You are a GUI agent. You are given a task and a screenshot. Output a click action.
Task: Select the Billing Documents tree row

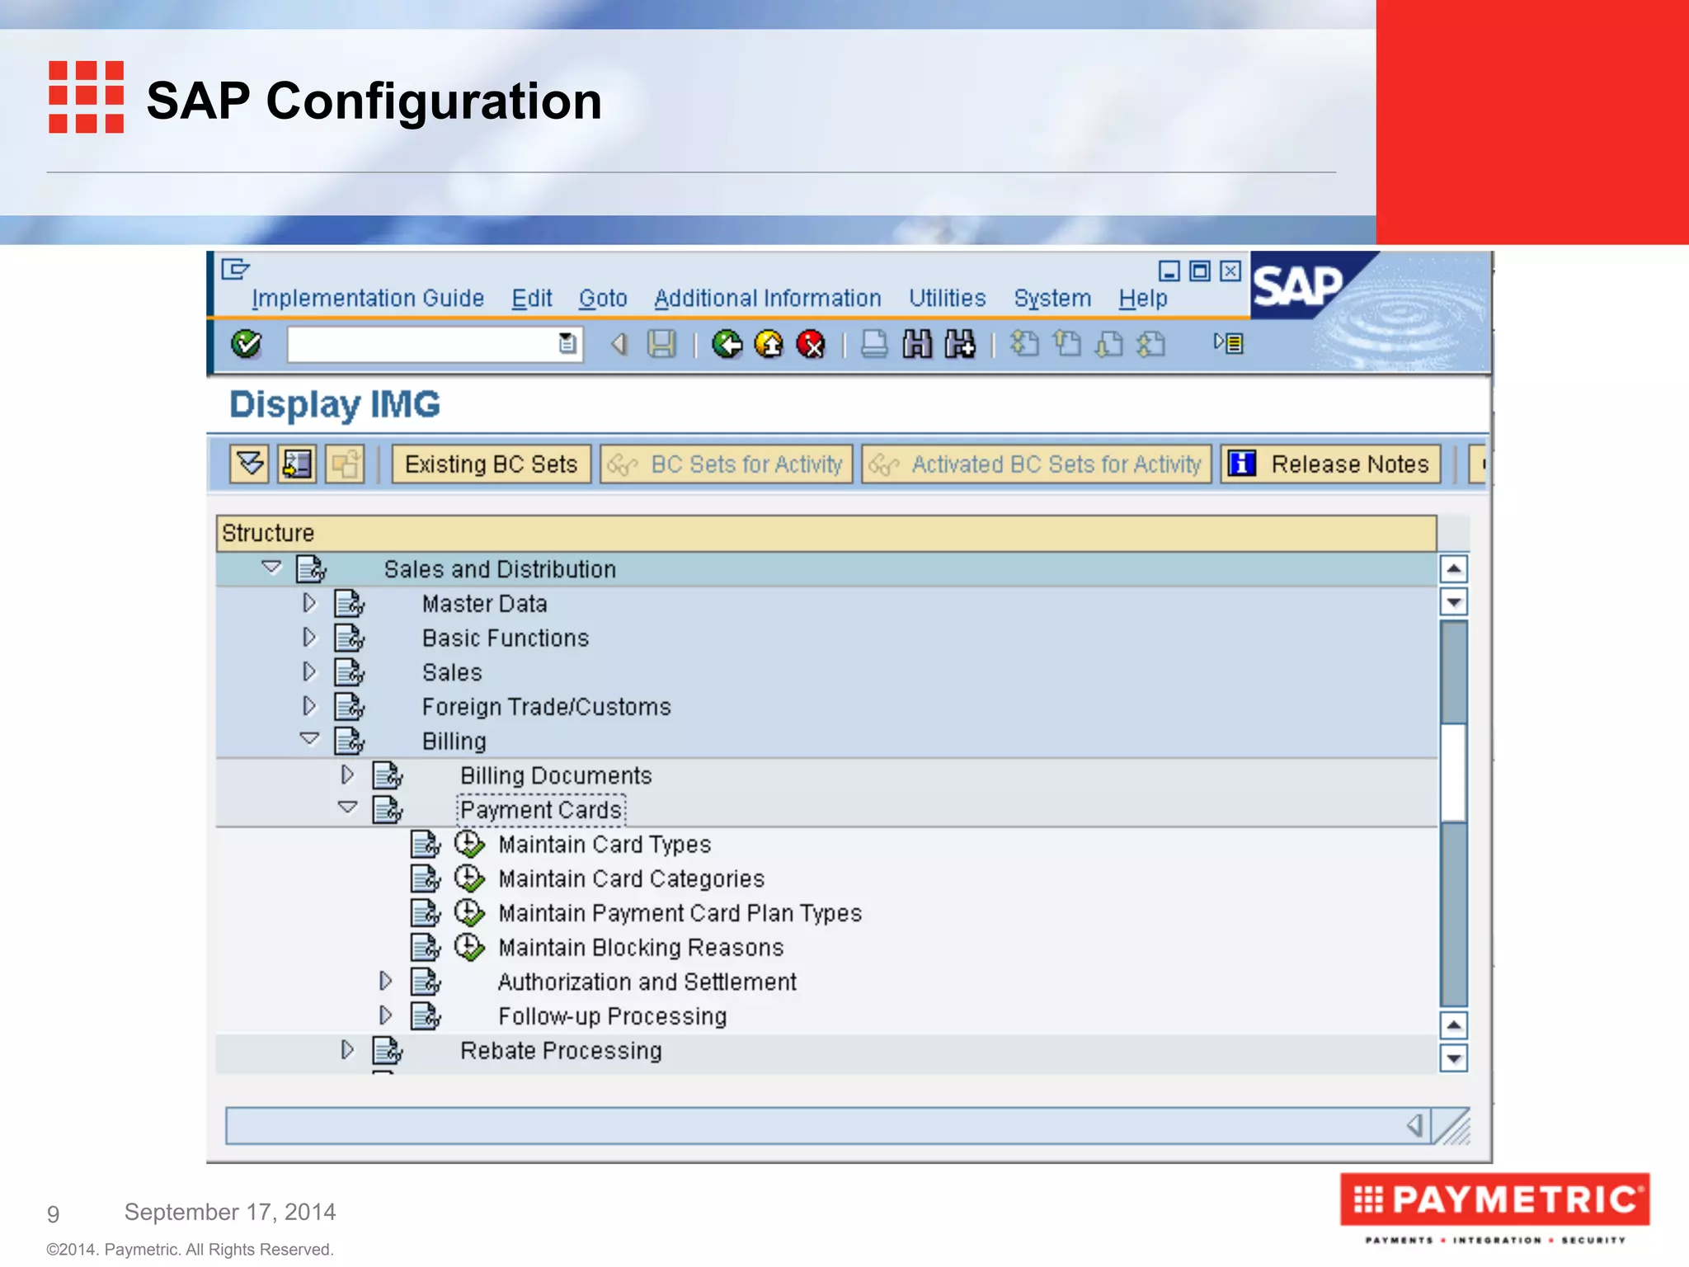click(x=826, y=775)
